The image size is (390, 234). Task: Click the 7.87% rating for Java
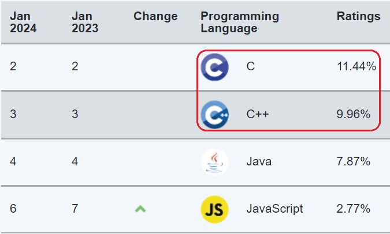point(353,161)
